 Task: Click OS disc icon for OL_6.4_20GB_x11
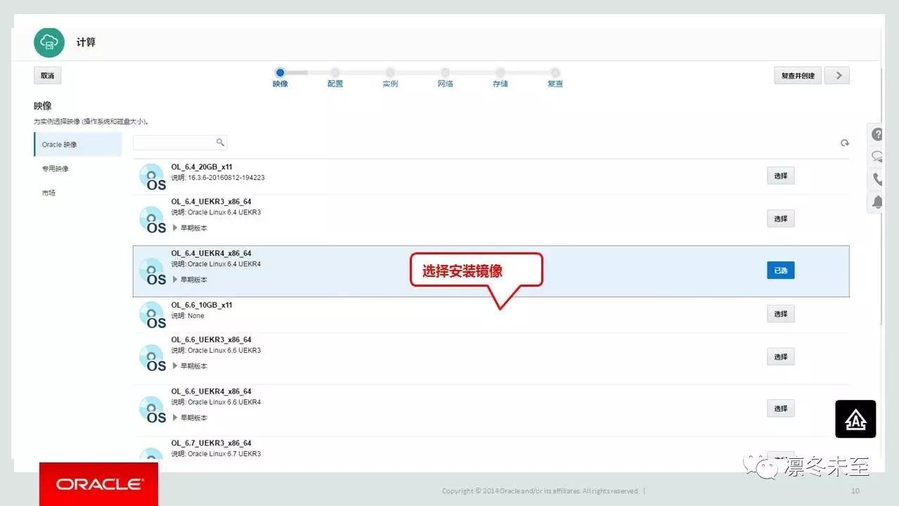pos(152,176)
